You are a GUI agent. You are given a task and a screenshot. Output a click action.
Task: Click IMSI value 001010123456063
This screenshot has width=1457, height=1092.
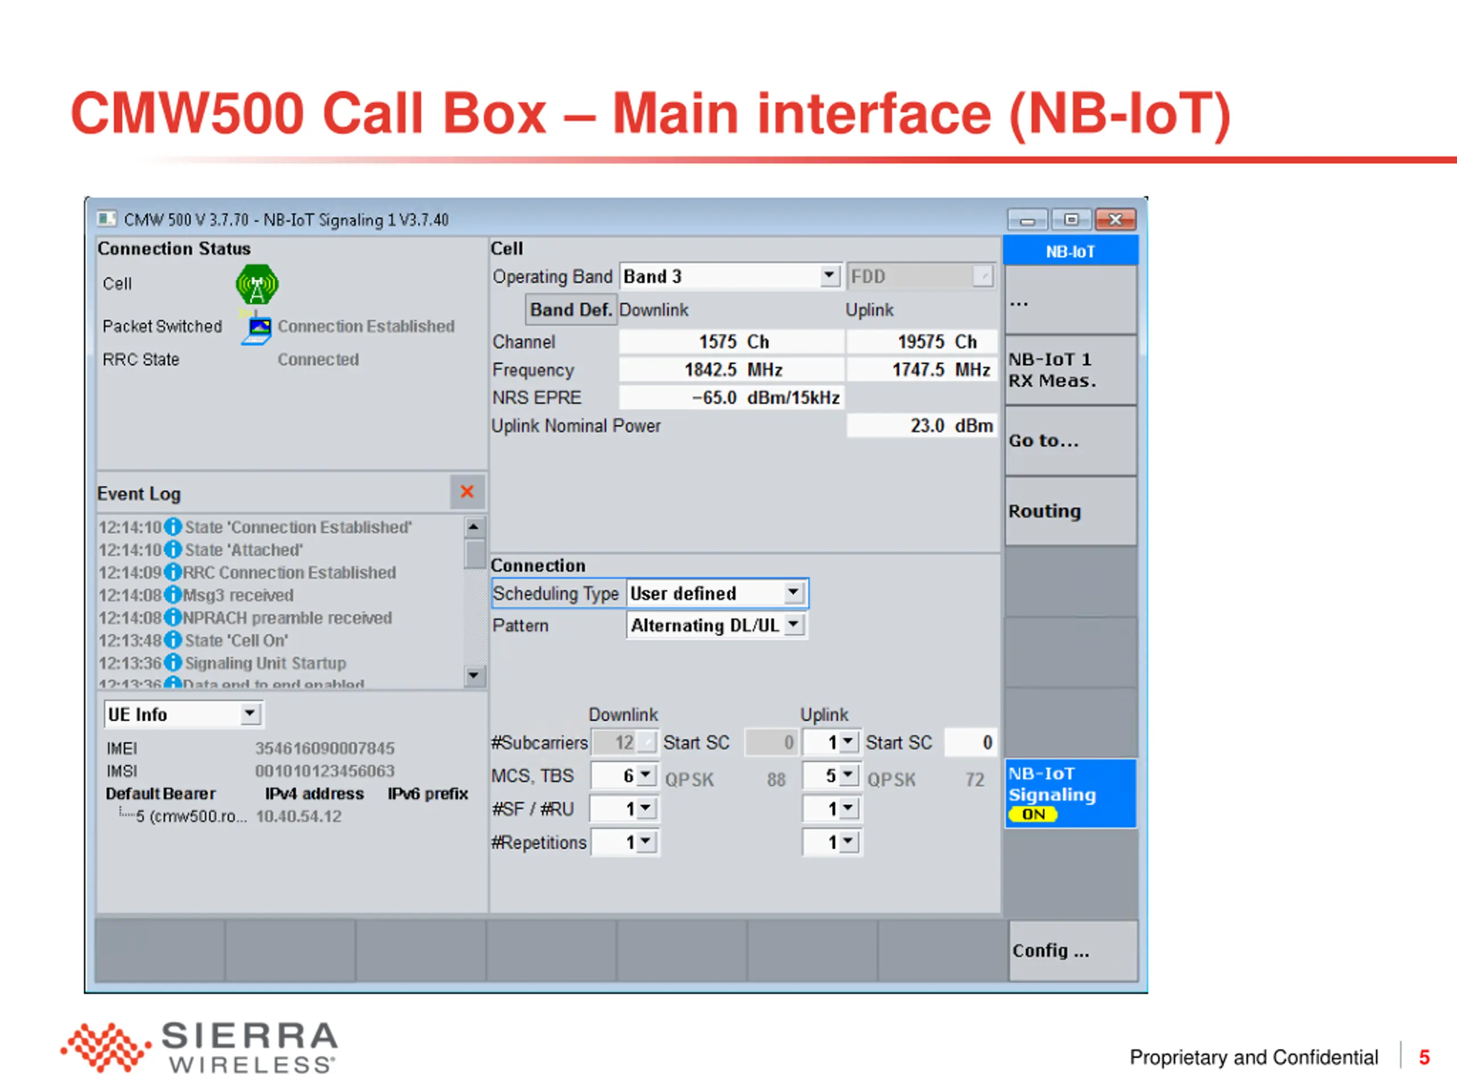tap(325, 770)
